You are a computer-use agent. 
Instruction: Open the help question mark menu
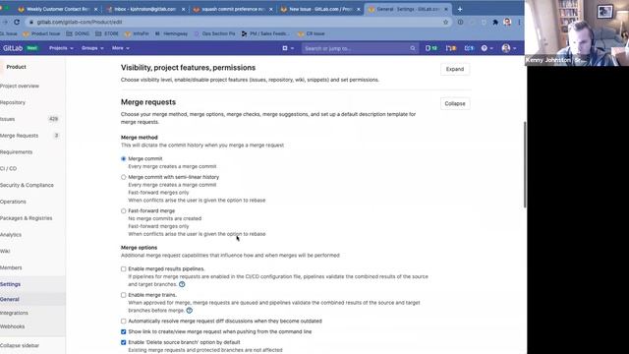(486, 48)
